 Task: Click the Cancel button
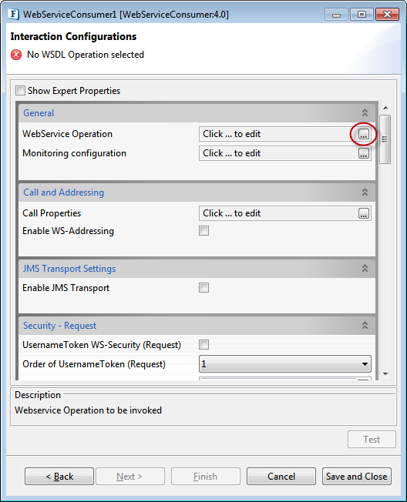(x=281, y=477)
